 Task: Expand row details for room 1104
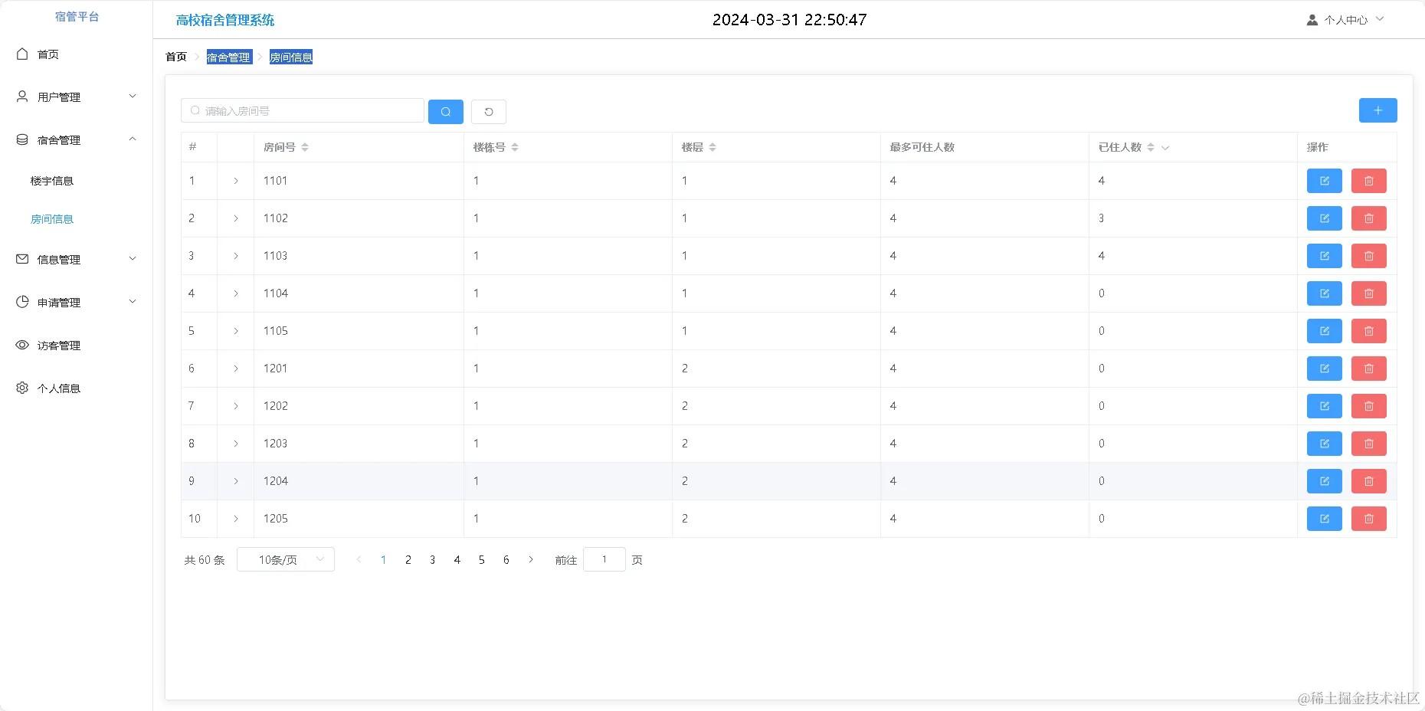[x=235, y=293]
